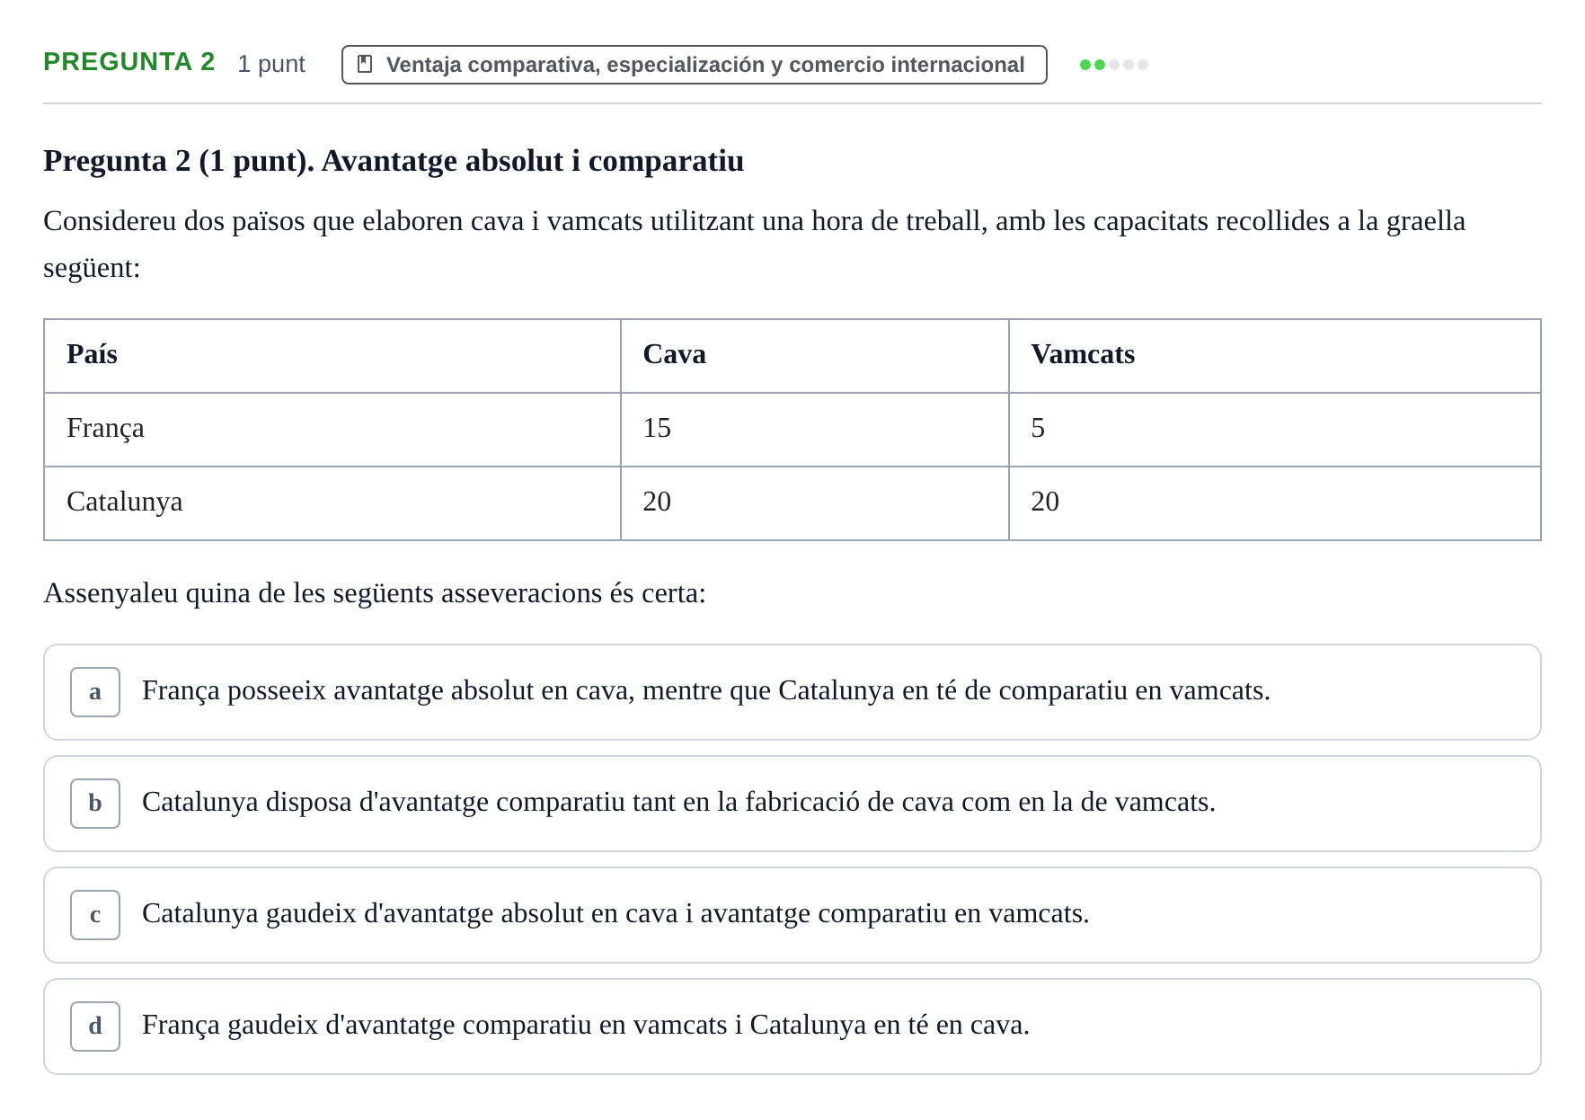The height and width of the screenshot is (1120, 1585).
Task: Click the heading 'Avantatge absolut i comparatiu'
Action: pyautogui.click(x=533, y=161)
